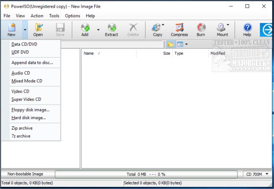The image size is (274, 189).
Task: Click the Size column header
Action: click(166, 53)
